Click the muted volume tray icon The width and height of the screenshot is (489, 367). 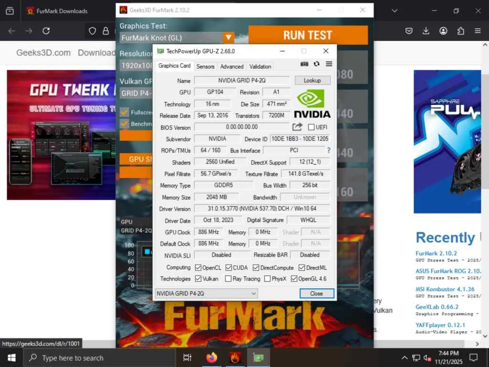point(427,357)
